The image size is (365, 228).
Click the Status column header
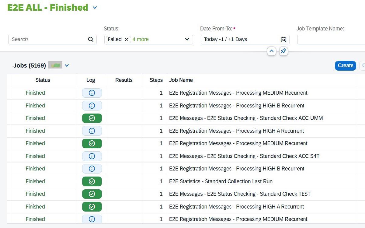[43, 80]
